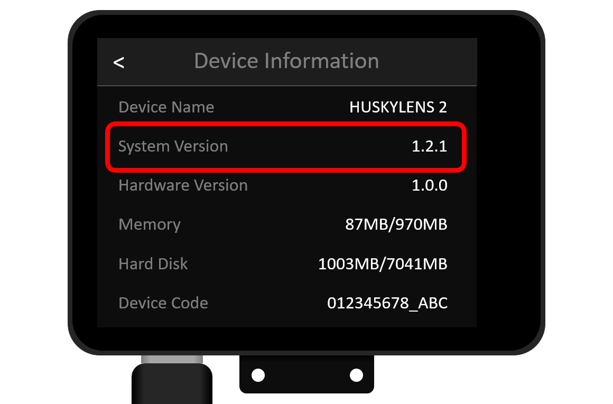This screenshot has height=404, width=613.
Task: Select the Device Code row label
Action: [x=163, y=303]
